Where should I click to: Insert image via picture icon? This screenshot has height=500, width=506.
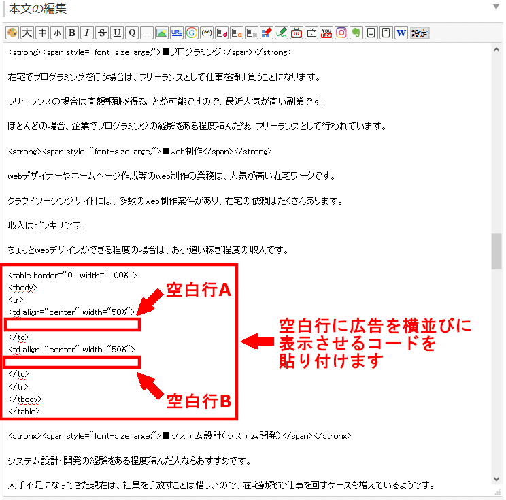click(x=162, y=33)
